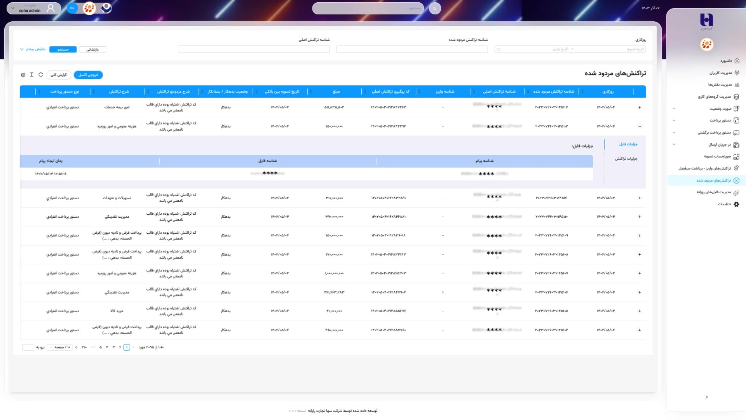Open the ۱۰ / صفحه page size dropdown
Image resolution: width=746 pixels, height=420 pixels.
(59, 347)
